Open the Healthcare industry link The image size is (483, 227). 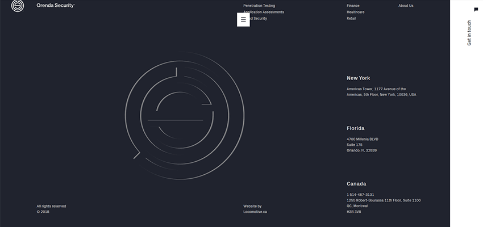355,12
